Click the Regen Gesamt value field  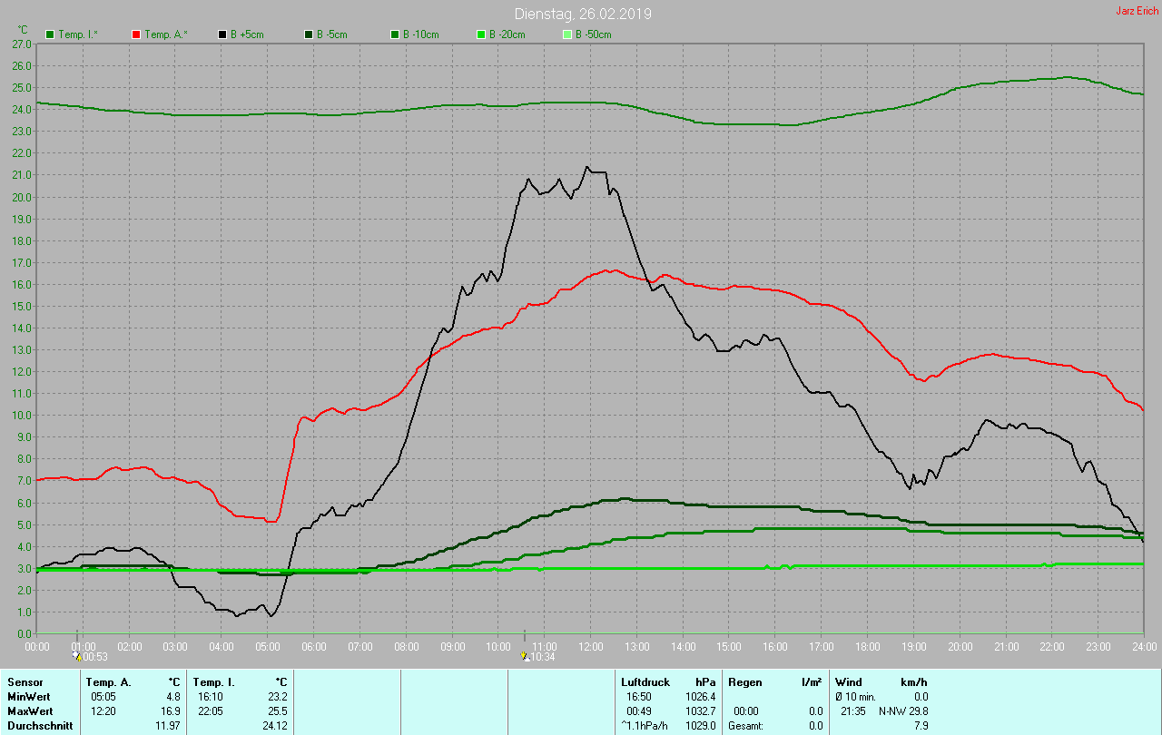(816, 726)
